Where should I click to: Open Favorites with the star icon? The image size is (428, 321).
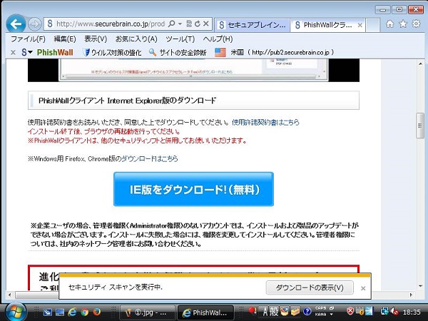403,24
